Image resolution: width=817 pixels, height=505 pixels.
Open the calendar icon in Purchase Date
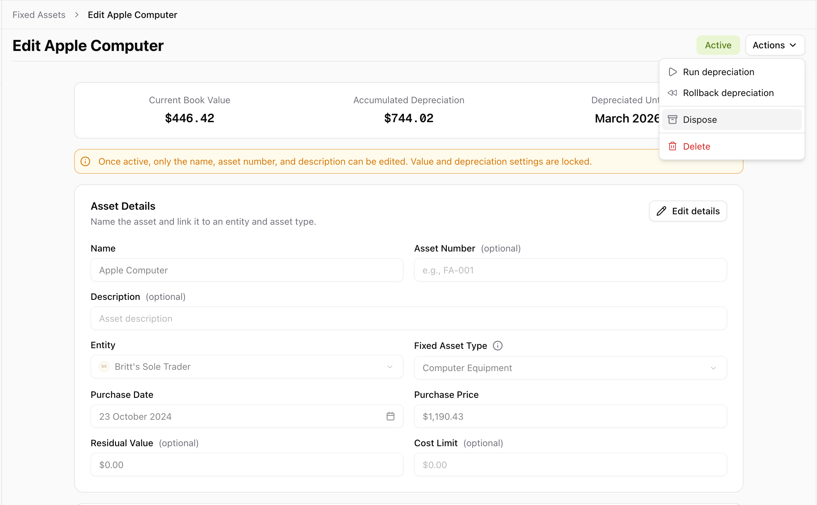tap(390, 416)
